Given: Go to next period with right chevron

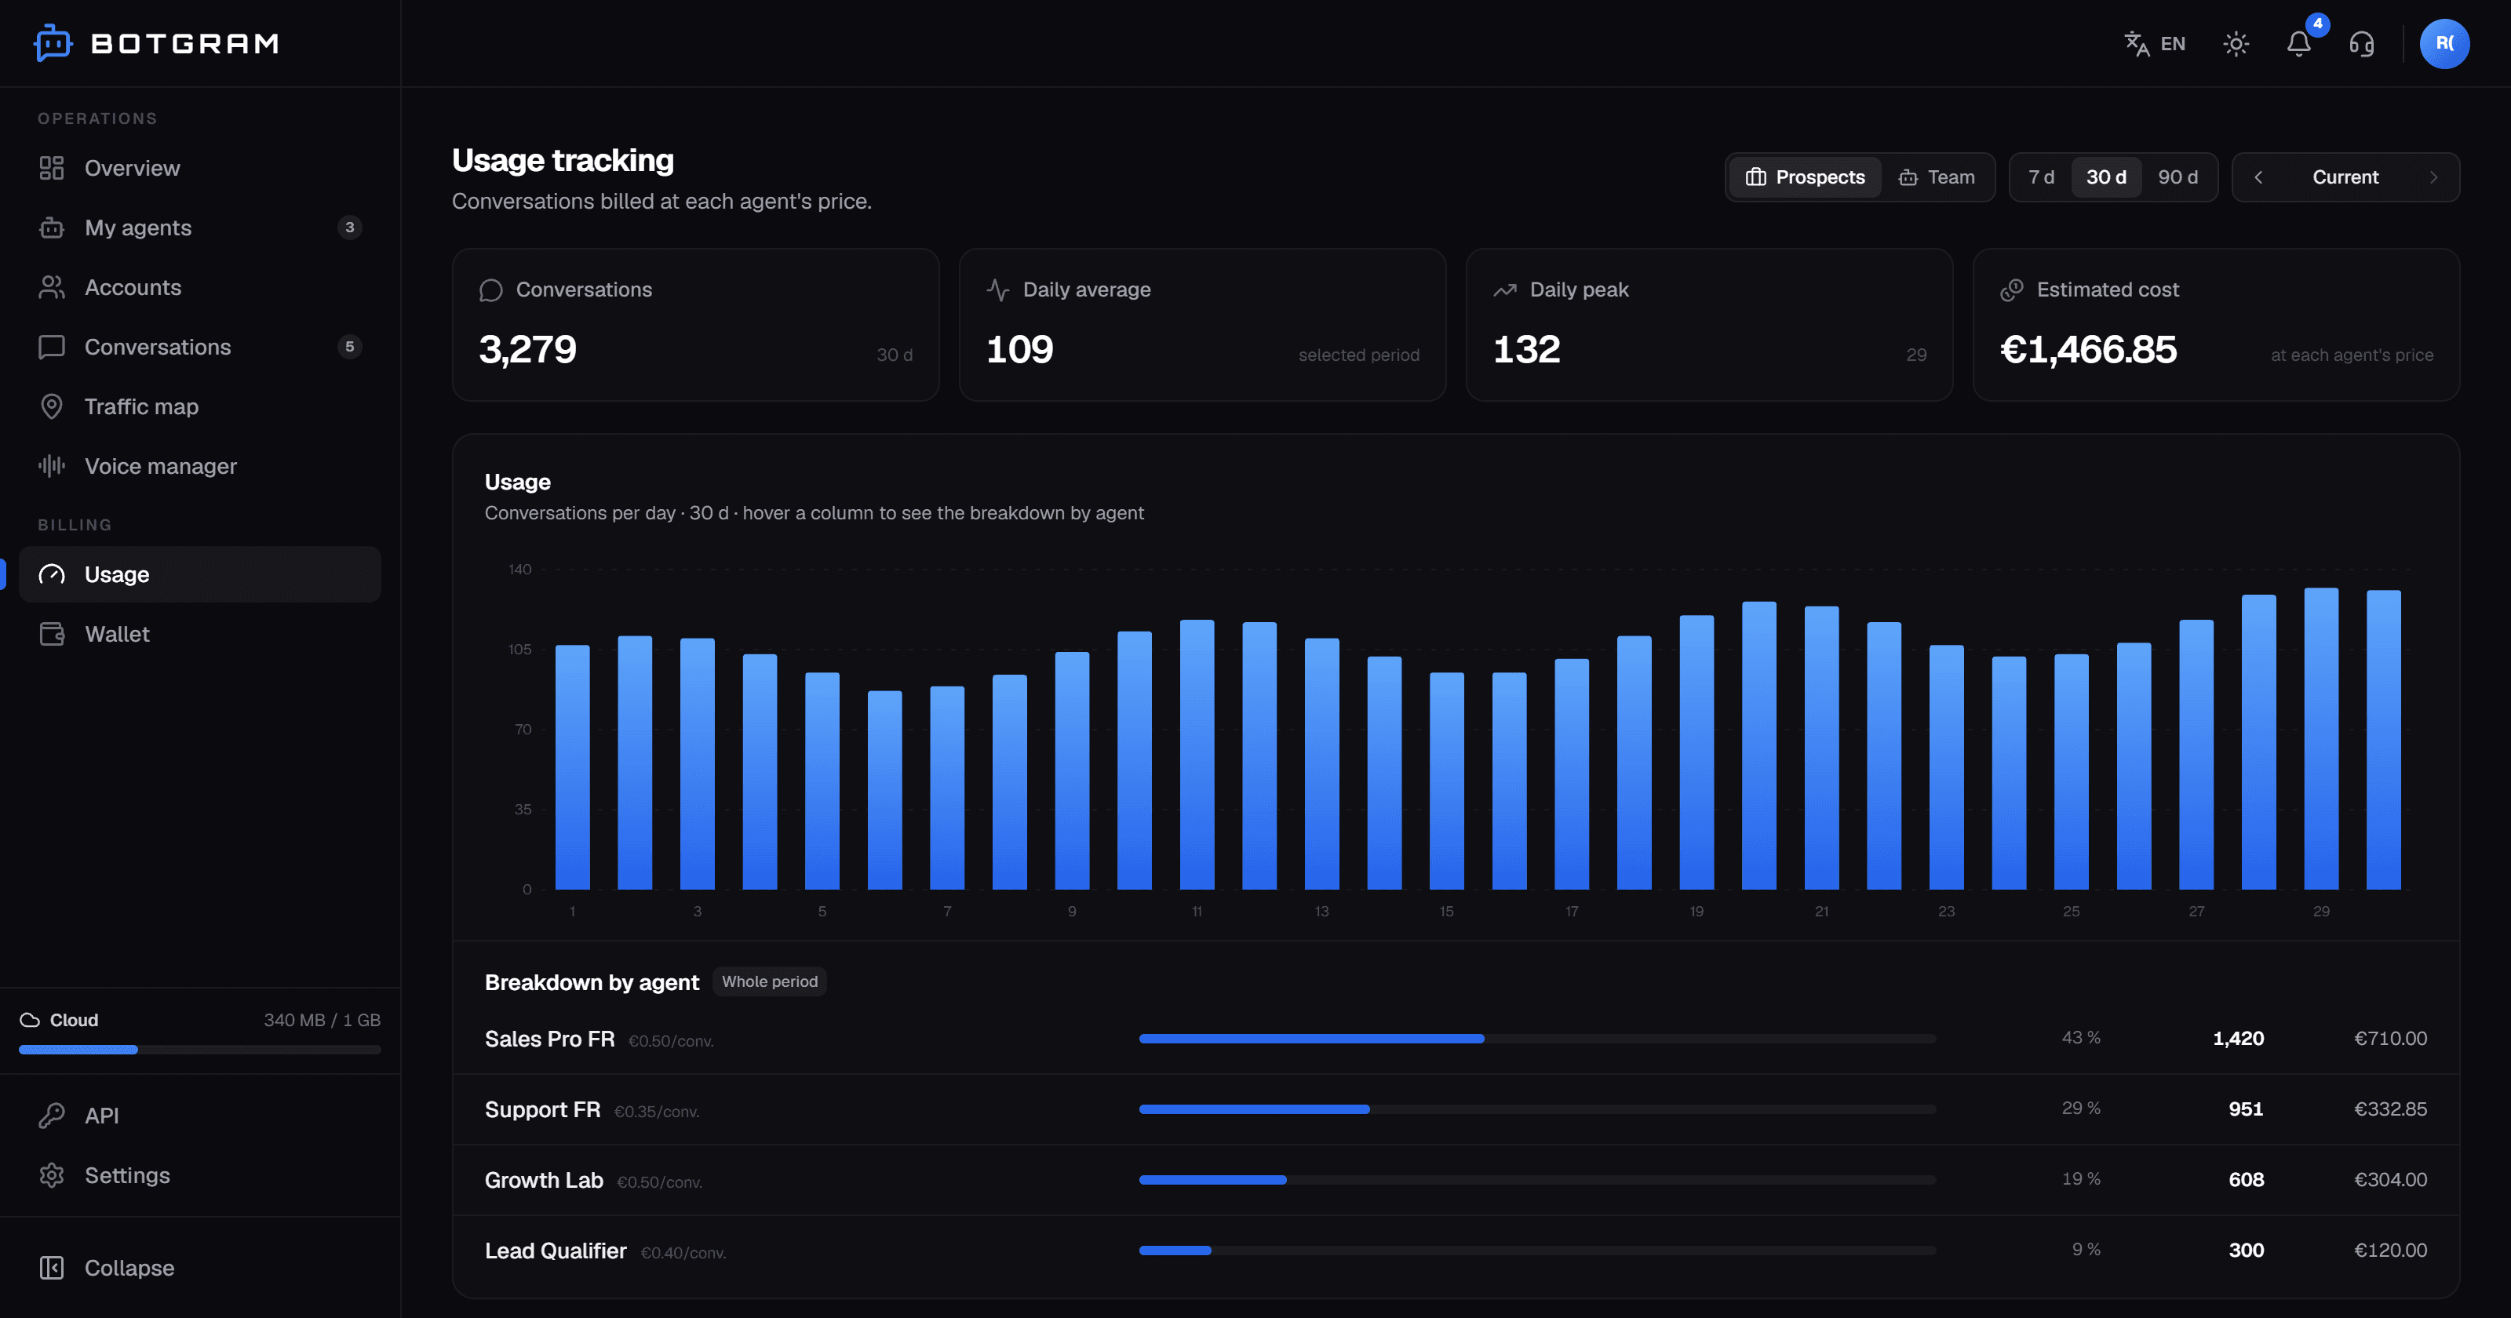Looking at the screenshot, I should (x=2433, y=177).
